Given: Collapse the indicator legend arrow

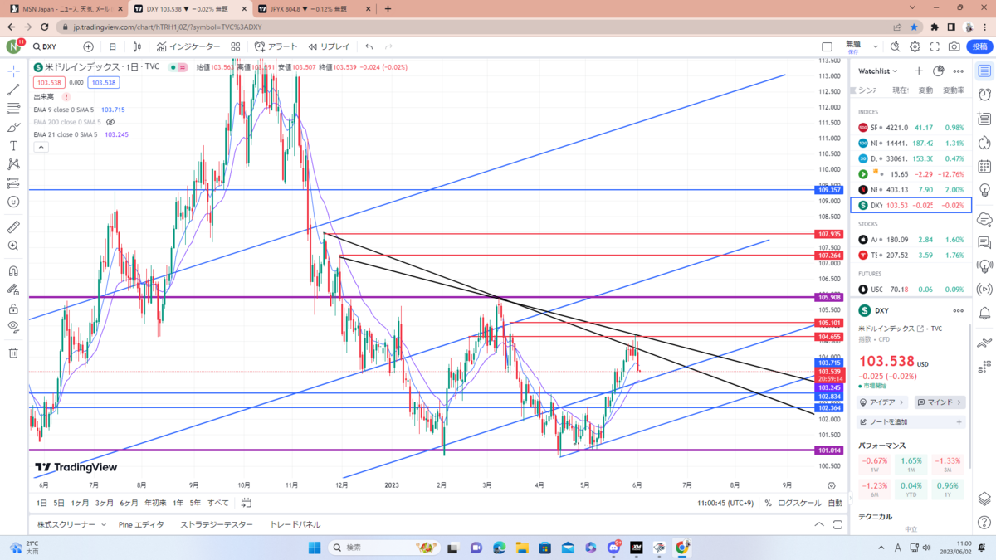Looking at the screenshot, I should point(41,147).
